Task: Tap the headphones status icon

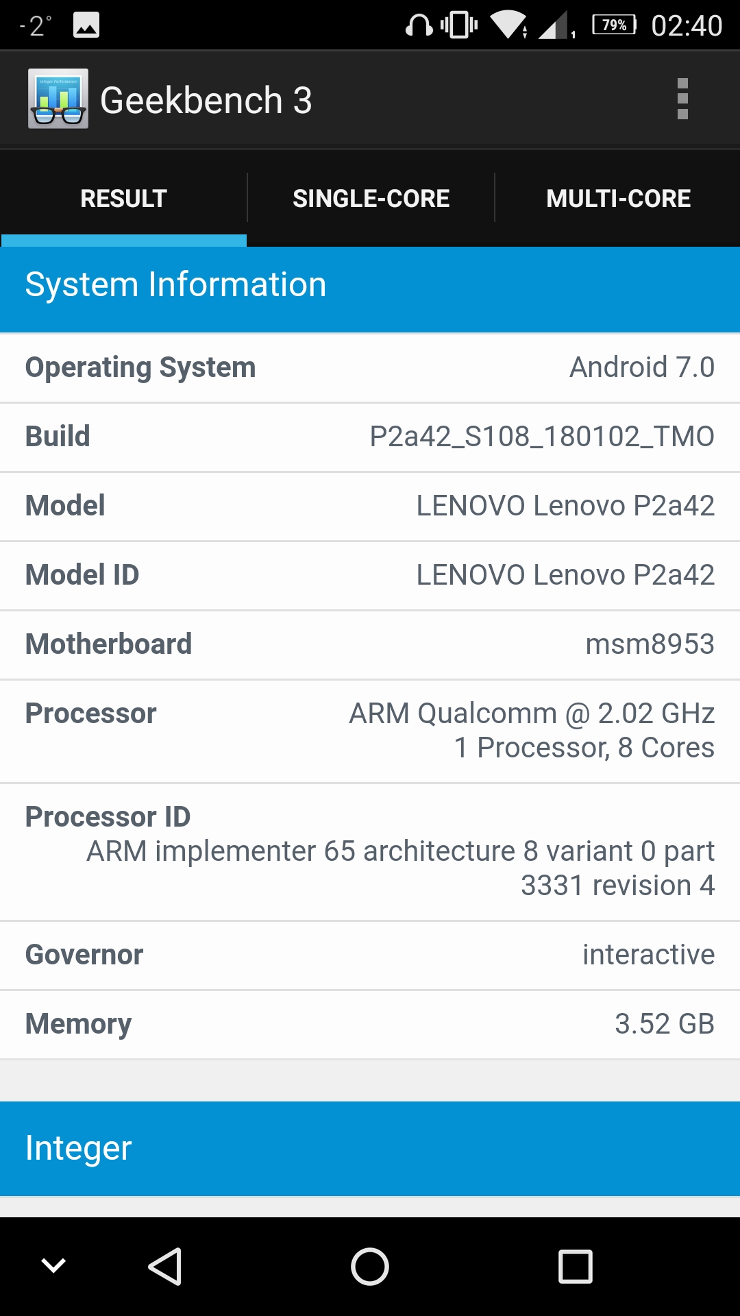Action: [419, 25]
